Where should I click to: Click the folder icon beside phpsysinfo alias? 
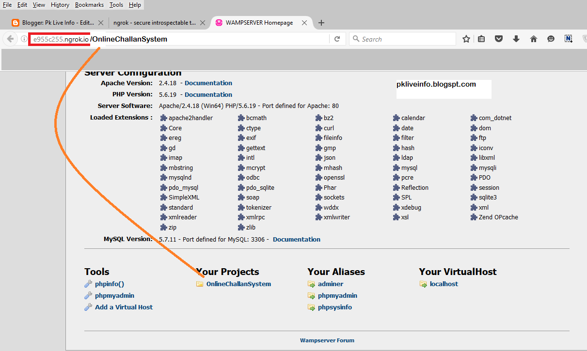pyautogui.click(x=311, y=307)
